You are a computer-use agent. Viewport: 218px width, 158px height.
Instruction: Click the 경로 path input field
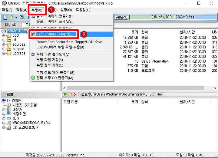pos(154,94)
